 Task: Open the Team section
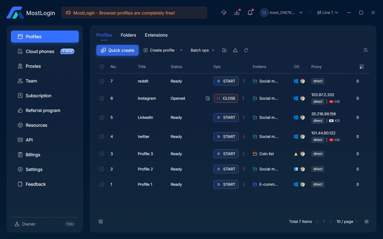point(45,81)
